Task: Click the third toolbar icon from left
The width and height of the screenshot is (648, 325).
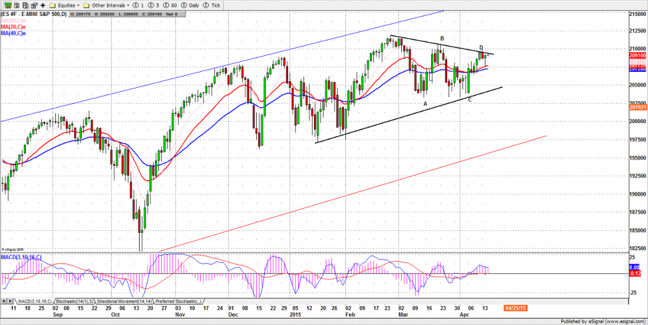Action: 24,5
